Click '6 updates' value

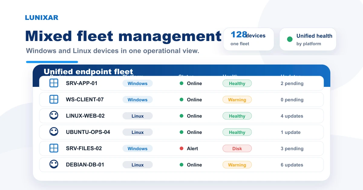[292, 165]
